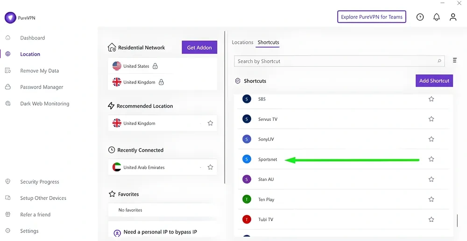
Task: Open the user account profile icon
Action: click(x=453, y=17)
